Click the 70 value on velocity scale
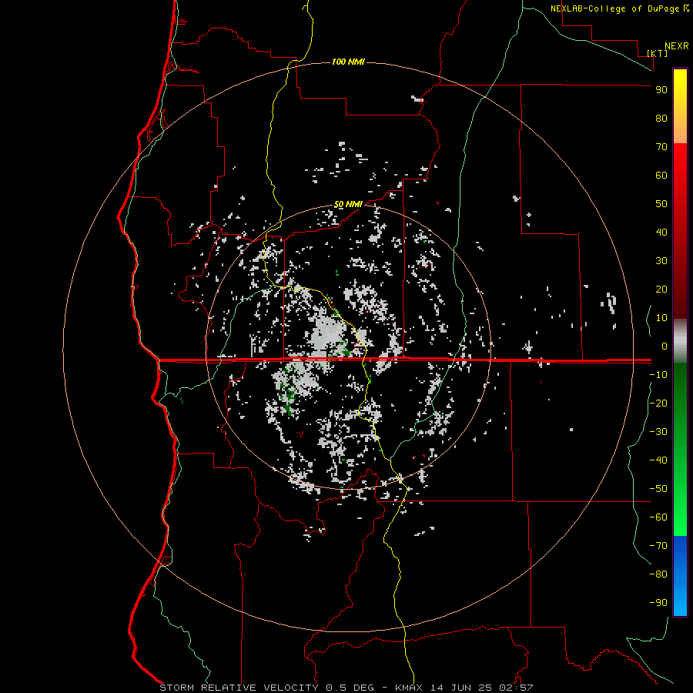This screenshot has width=693, height=693. tap(661, 147)
